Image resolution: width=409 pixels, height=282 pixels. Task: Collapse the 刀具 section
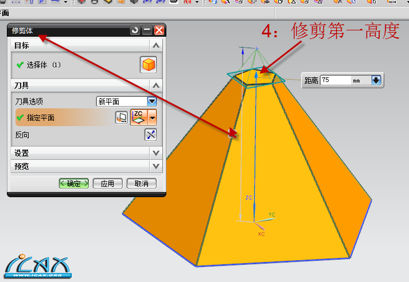tap(156, 85)
